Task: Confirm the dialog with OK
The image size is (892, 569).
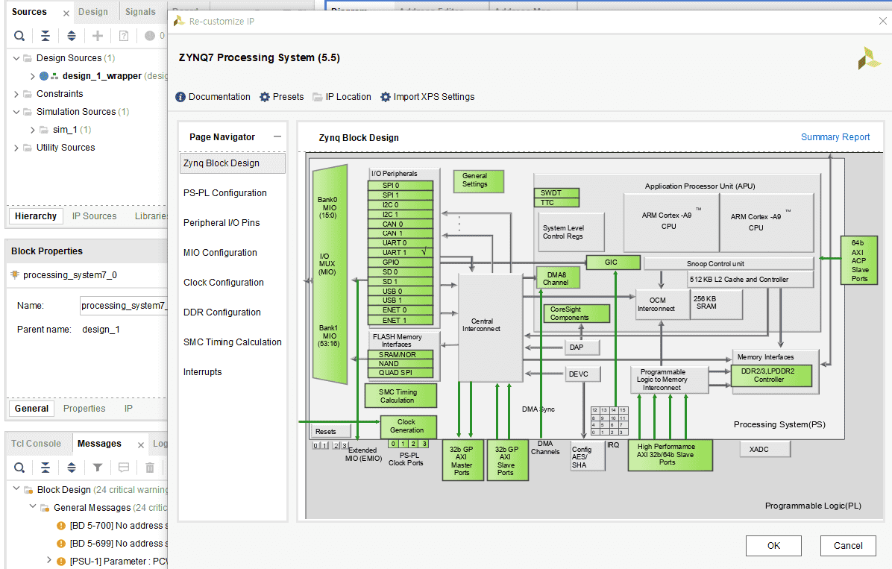Action: point(773,546)
